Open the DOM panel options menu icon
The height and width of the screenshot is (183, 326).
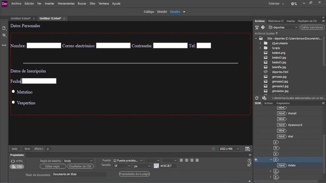pyautogui.click(x=323, y=103)
